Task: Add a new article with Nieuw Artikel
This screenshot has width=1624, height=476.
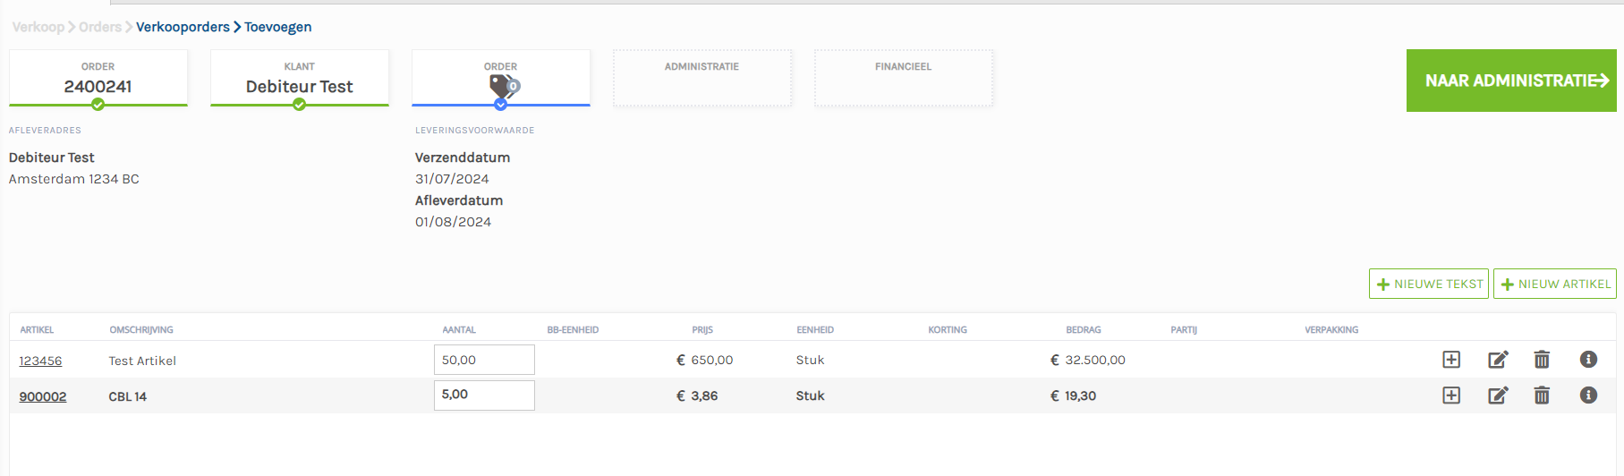Action: click(x=1554, y=284)
